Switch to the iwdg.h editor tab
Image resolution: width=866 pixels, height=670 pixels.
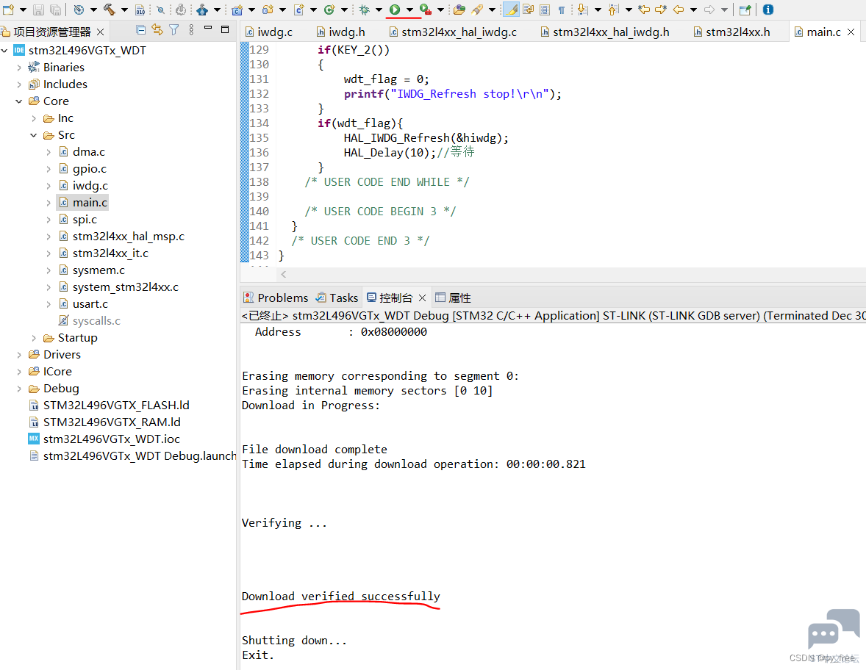(x=341, y=32)
